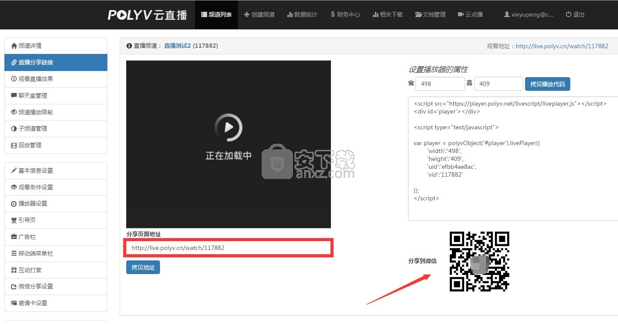Click the 分享页面地址 URL input field
The image size is (618, 324).
click(x=228, y=248)
